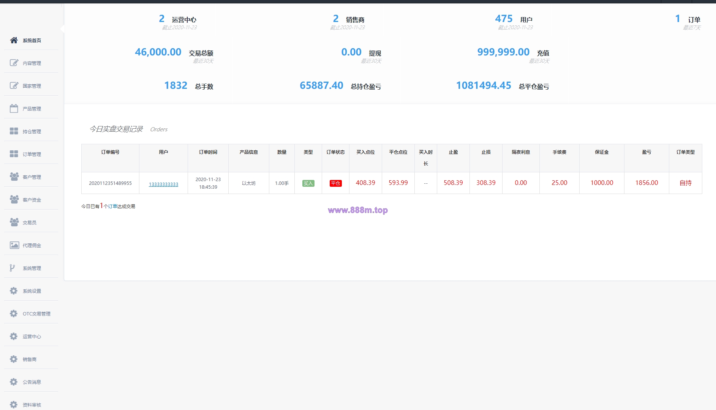Click the gear icon beside 运营中心

point(14,336)
